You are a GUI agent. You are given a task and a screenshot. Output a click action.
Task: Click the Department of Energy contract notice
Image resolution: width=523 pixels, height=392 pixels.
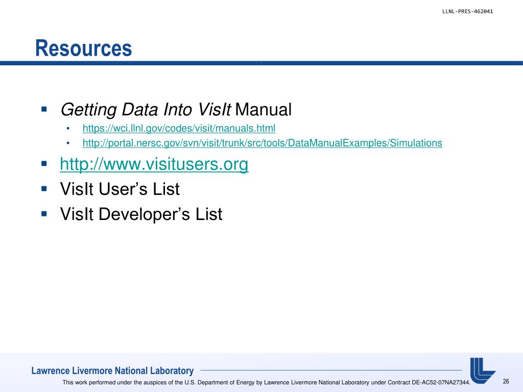(x=267, y=382)
